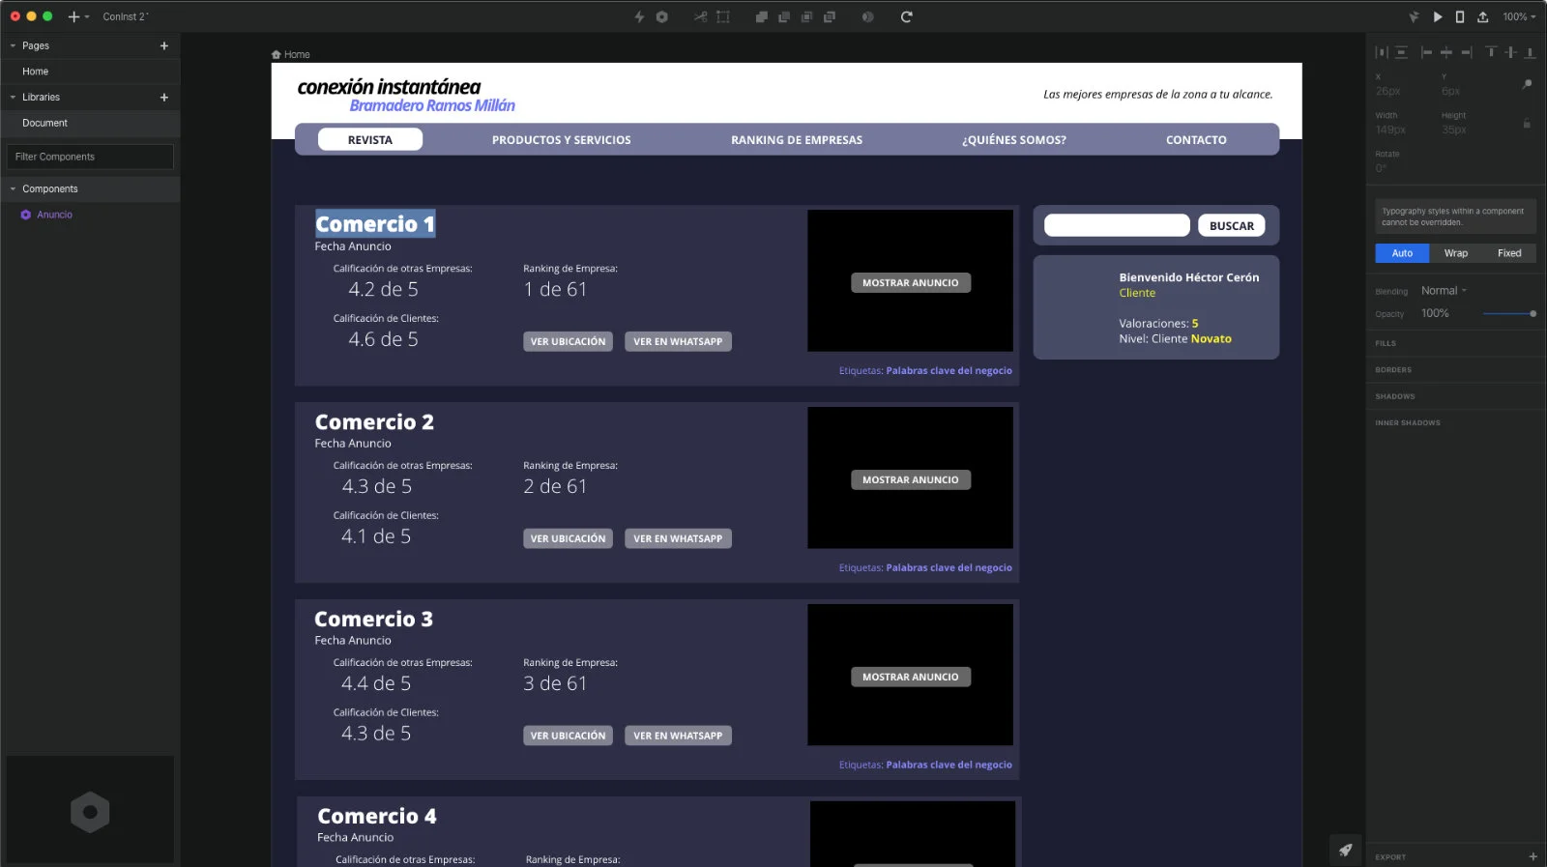Viewport: 1547px width, 867px height.
Task: Click MOSTRAR ANUNCIO button for Comercio 2
Action: [x=910, y=480]
